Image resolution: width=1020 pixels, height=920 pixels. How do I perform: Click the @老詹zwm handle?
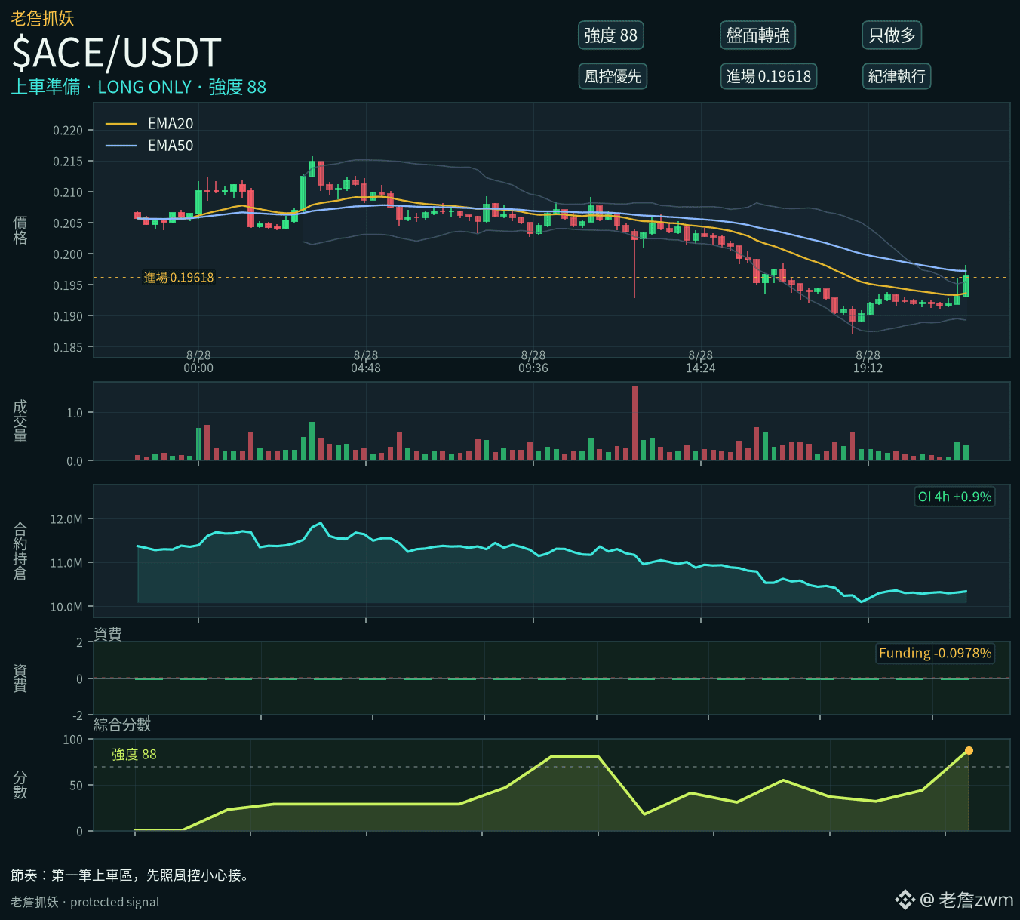point(967,900)
